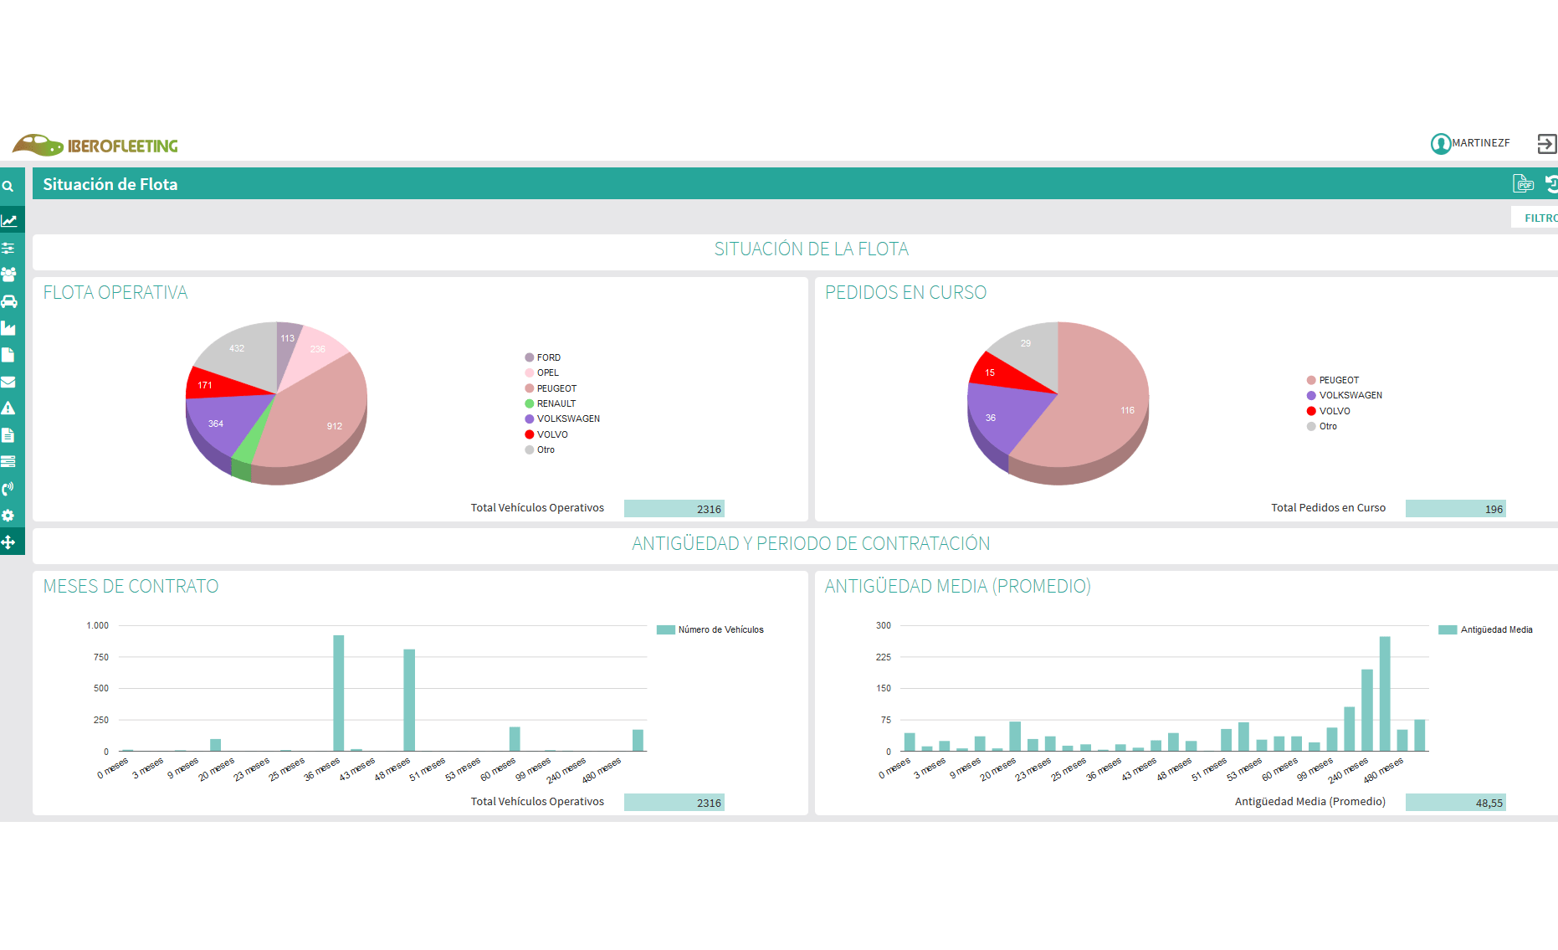1558x950 pixels.
Task: Toggle Número de Vehículos legend entry
Action: point(710,629)
